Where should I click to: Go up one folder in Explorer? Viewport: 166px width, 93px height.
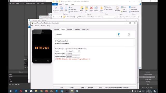[x=61, y=17]
